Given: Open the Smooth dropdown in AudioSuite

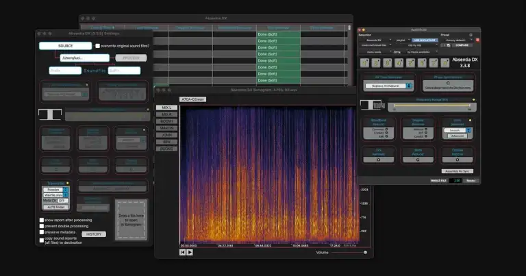Looking at the screenshot, I should point(458,130).
